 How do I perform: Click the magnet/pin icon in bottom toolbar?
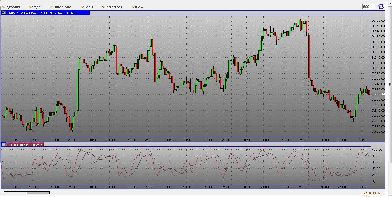point(379,193)
